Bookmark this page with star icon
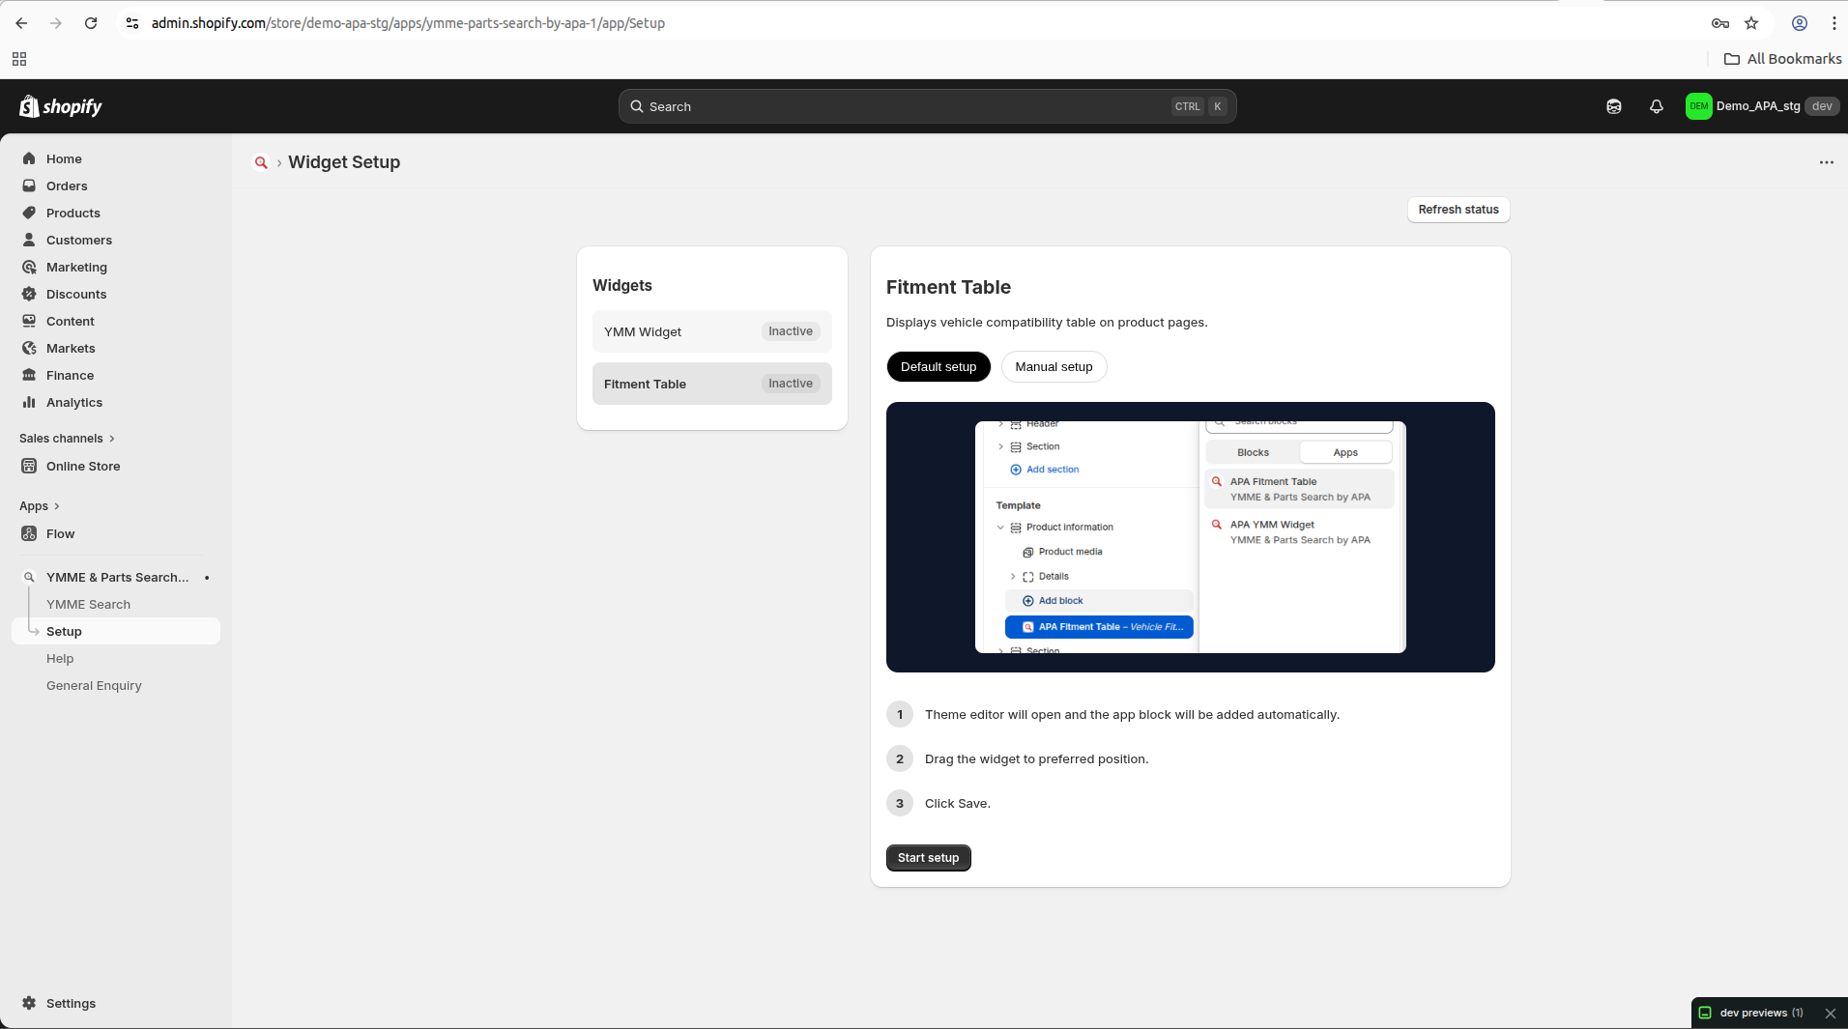1848x1029 pixels. tap(1751, 23)
